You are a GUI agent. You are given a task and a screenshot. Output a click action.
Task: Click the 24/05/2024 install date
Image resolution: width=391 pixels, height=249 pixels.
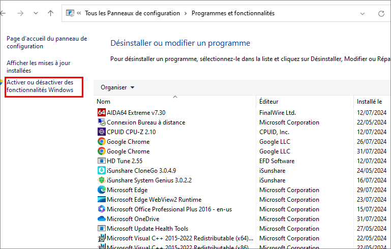pyautogui.click(x=372, y=171)
